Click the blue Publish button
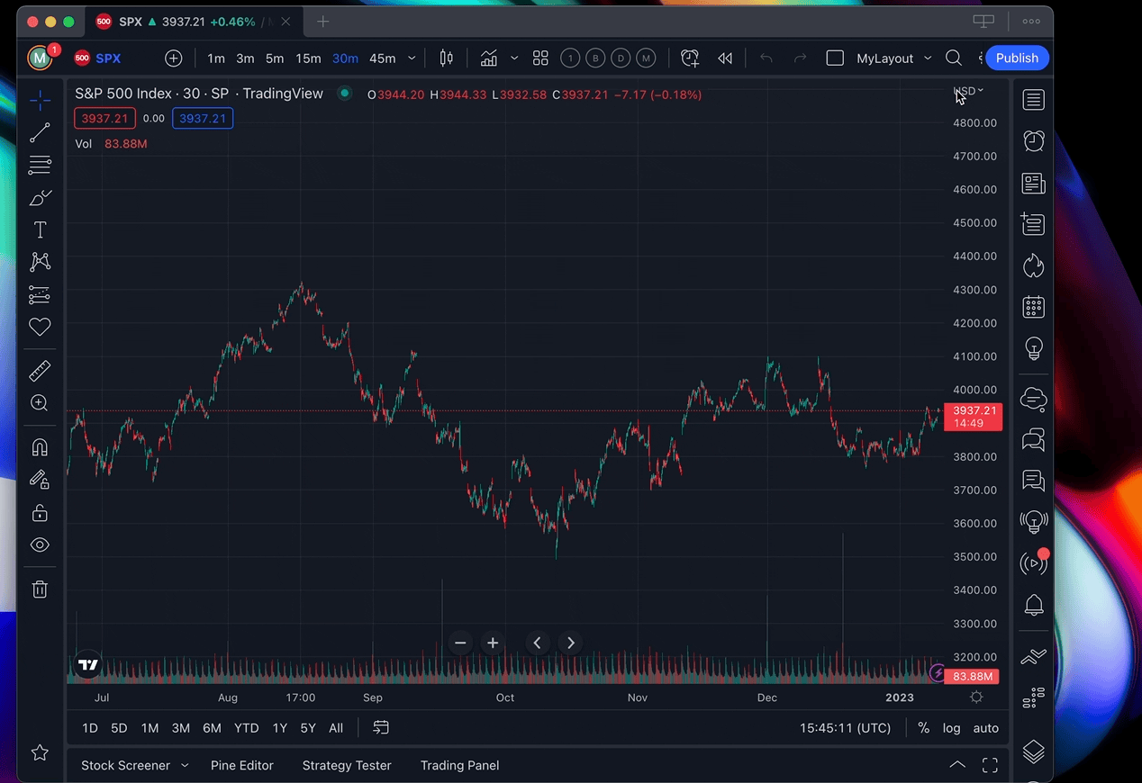 coord(1017,58)
